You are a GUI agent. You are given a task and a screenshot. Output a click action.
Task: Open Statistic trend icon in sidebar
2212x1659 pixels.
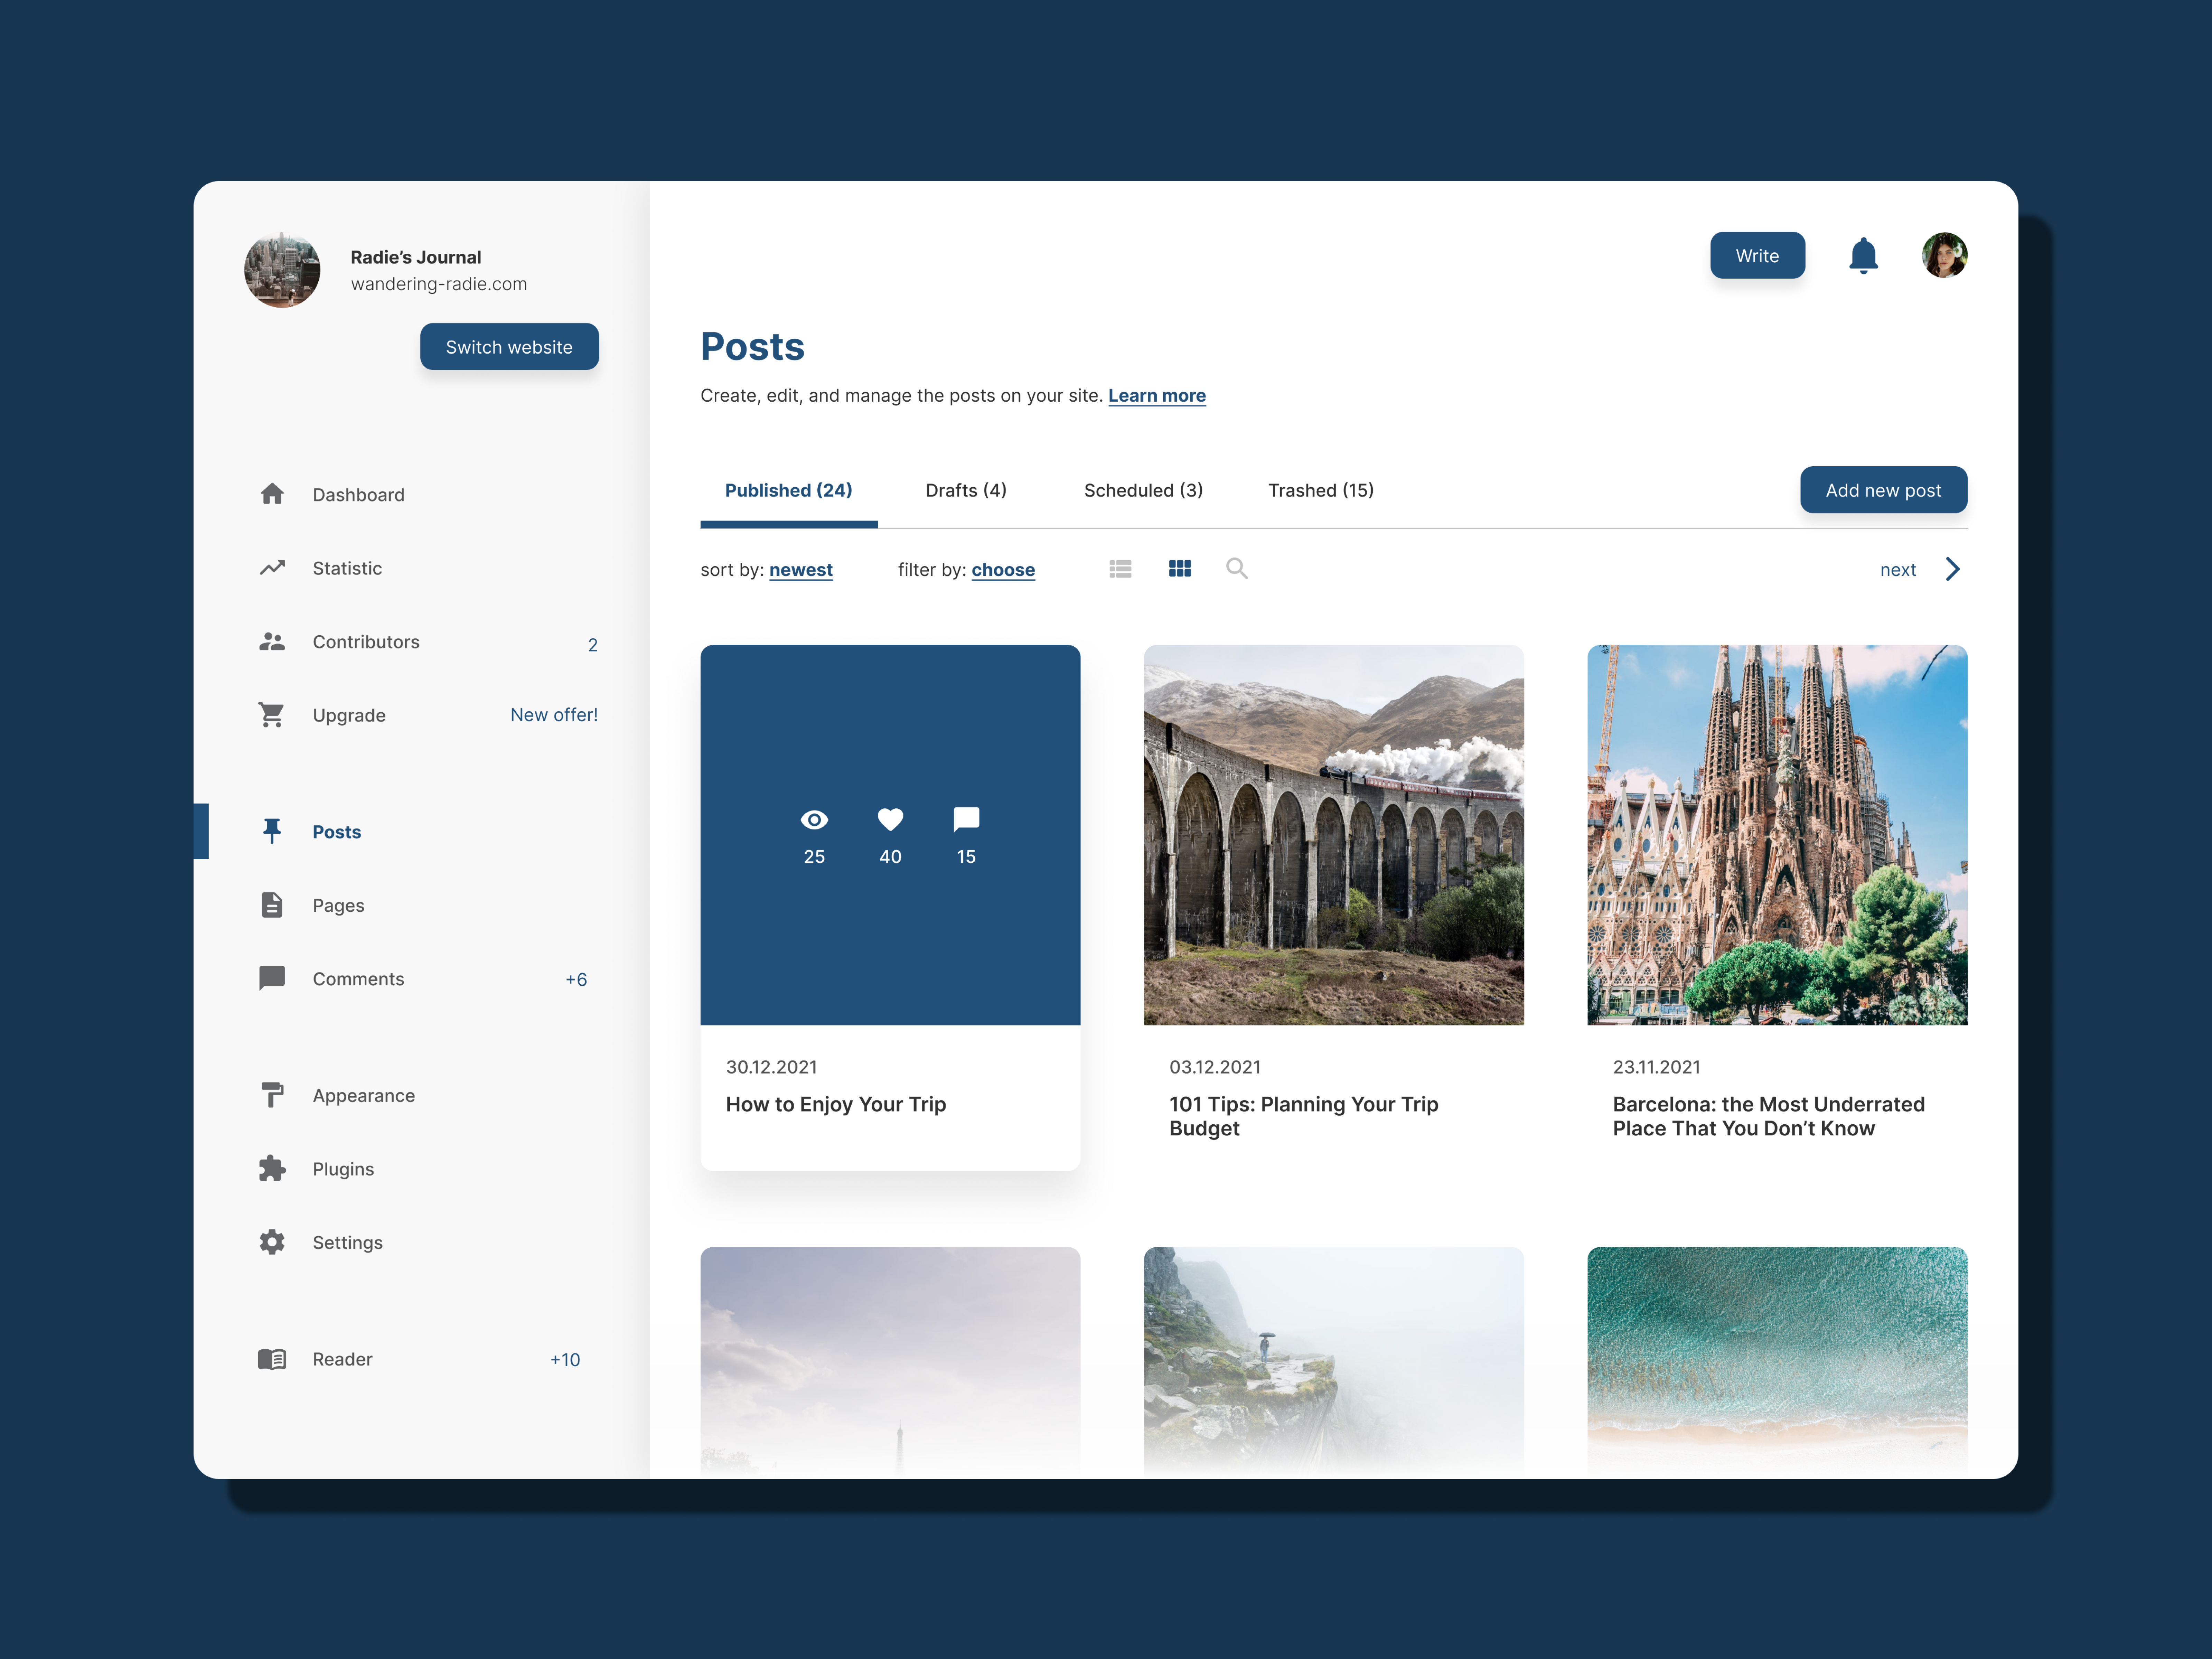point(272,568)
